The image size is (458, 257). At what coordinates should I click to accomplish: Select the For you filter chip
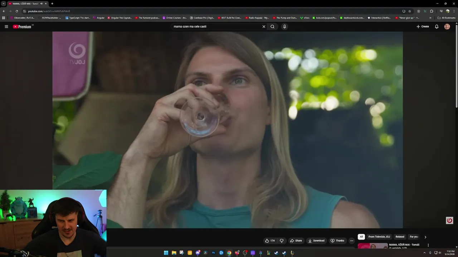point(414,237)
